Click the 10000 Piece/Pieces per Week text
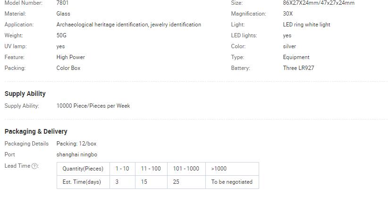The width and height of the screenshot is (388, 197). coord(93,106)
